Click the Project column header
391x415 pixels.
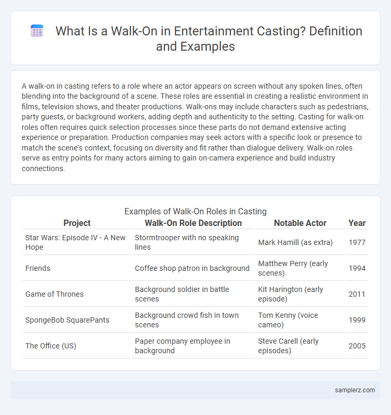[77, 223]
